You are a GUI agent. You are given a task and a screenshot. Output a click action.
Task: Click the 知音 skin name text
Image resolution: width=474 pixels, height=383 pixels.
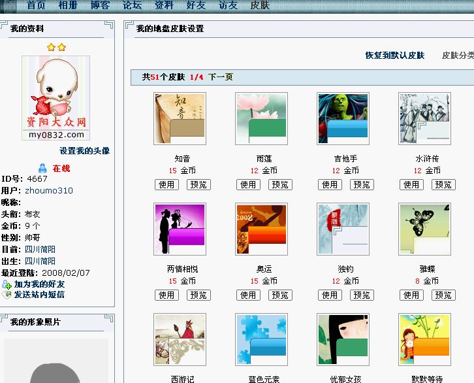182,159
